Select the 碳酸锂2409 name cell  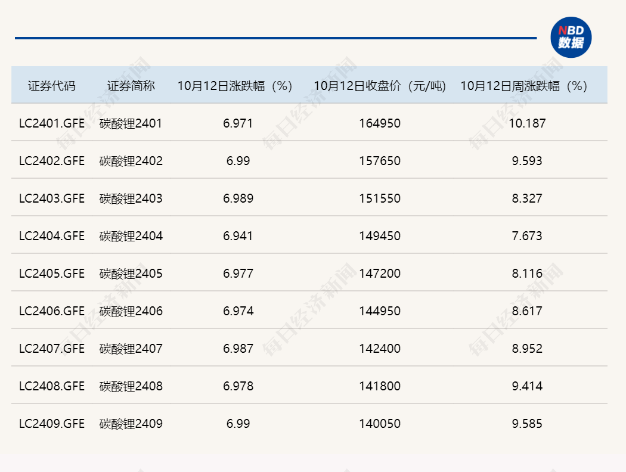[131, 424]
